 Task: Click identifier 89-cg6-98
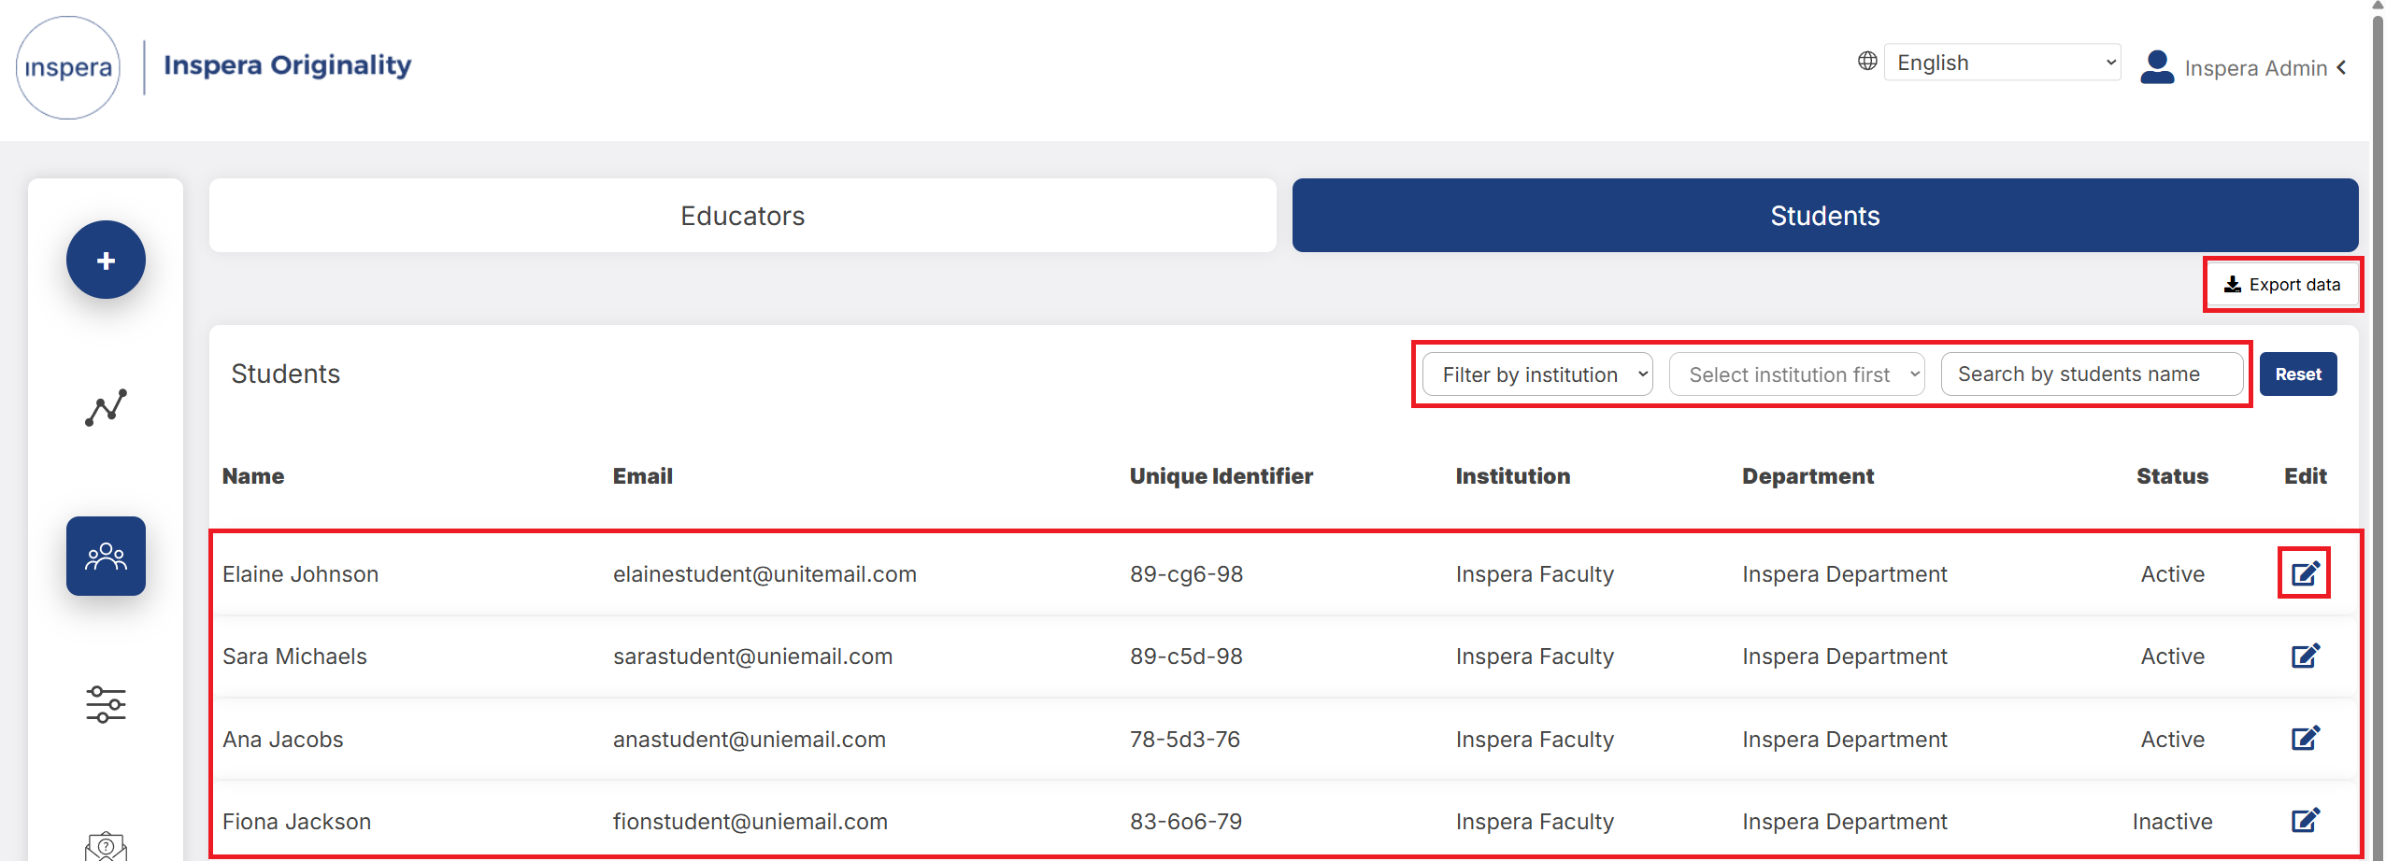(x=1186, y=574)
